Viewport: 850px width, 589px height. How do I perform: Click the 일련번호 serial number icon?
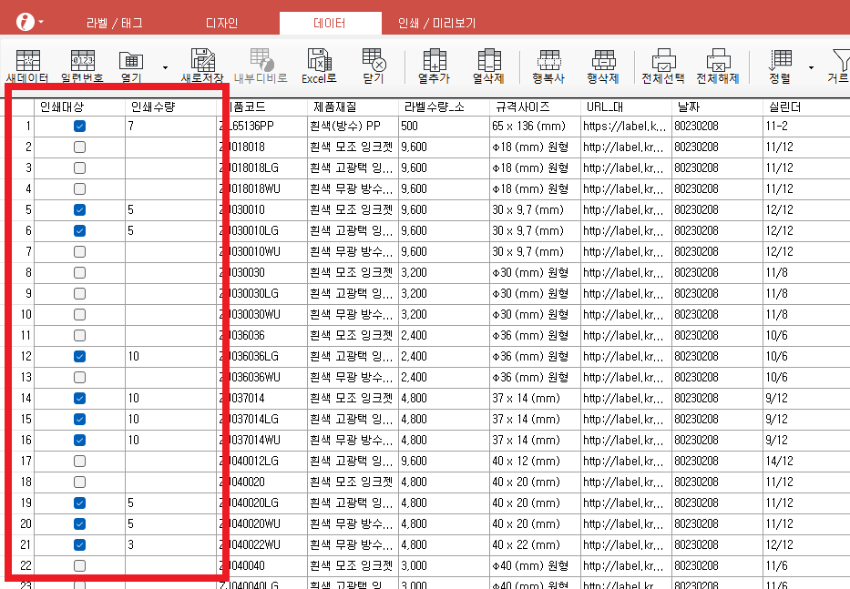(81, 66)
